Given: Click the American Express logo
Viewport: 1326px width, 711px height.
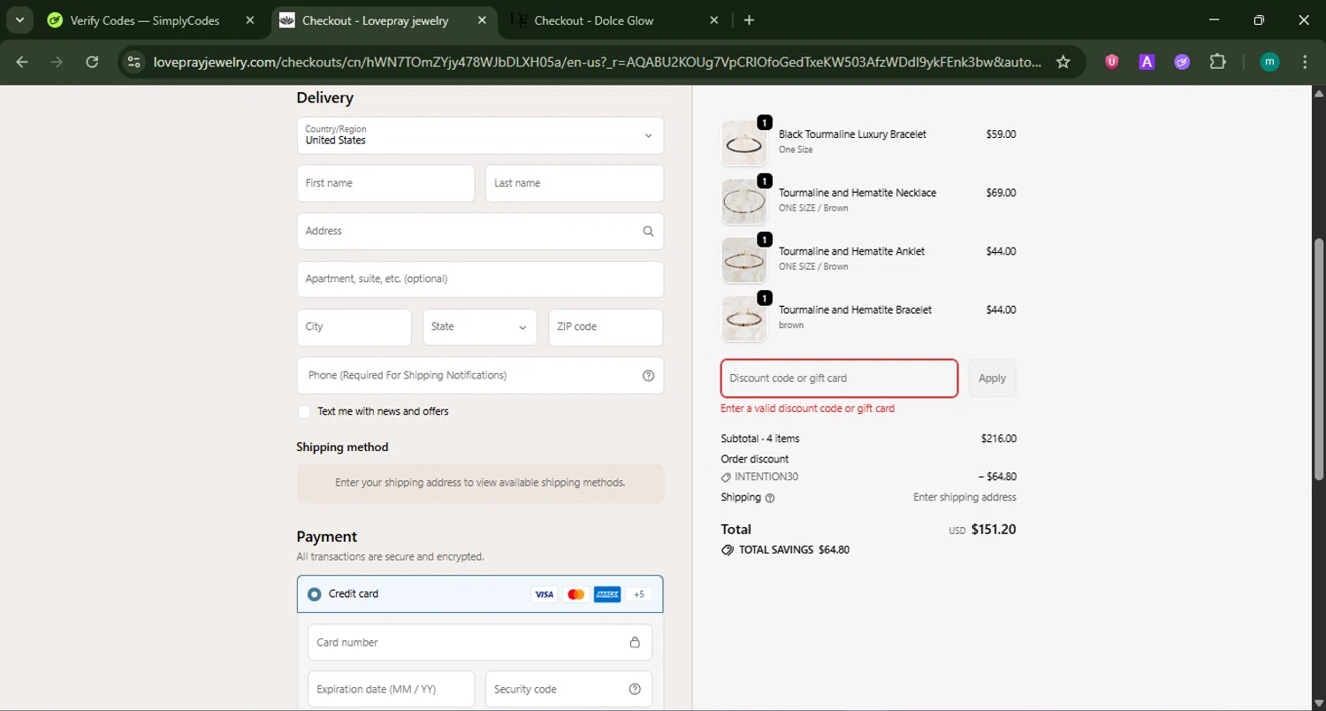Looking at the screenshot, I should click(607, 594).
